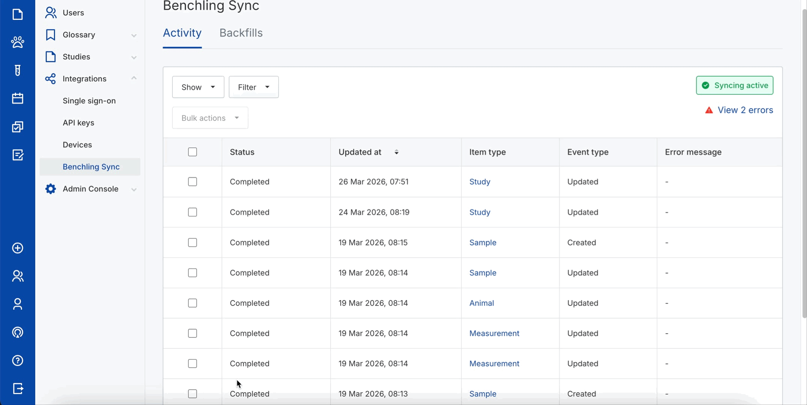807x405 pixels.
Task: Sort by Updated at column arrow
Action: (x=396, y=152)
